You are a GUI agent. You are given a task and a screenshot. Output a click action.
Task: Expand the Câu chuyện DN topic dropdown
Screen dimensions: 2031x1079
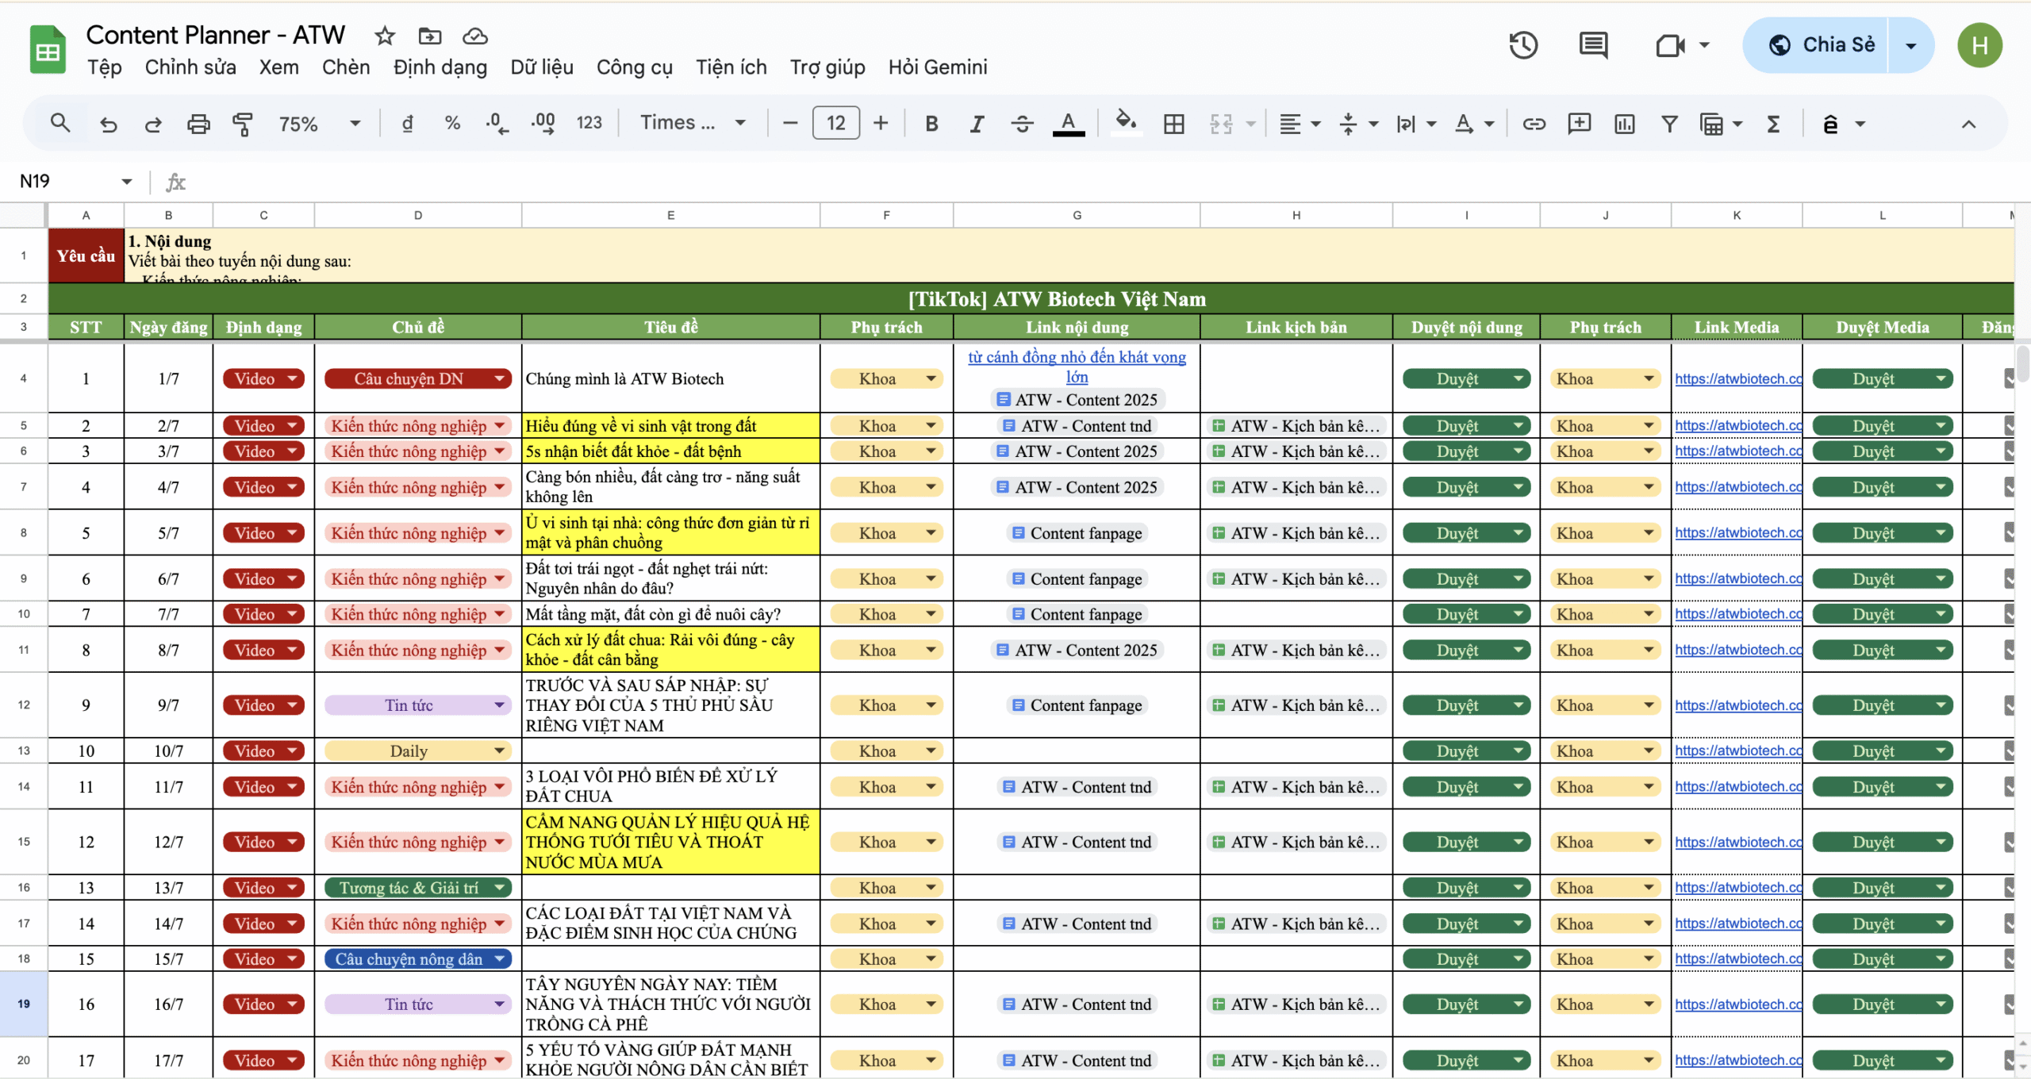click(500, 378)
